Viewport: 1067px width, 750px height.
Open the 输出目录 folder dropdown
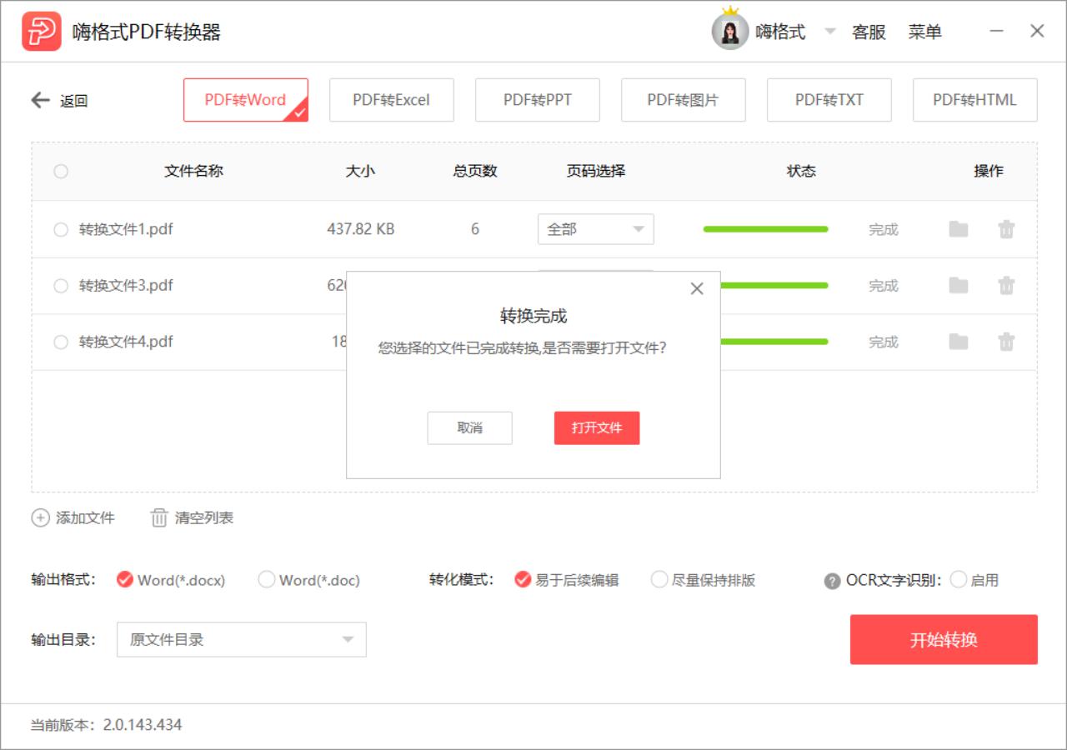click(241, 639)
